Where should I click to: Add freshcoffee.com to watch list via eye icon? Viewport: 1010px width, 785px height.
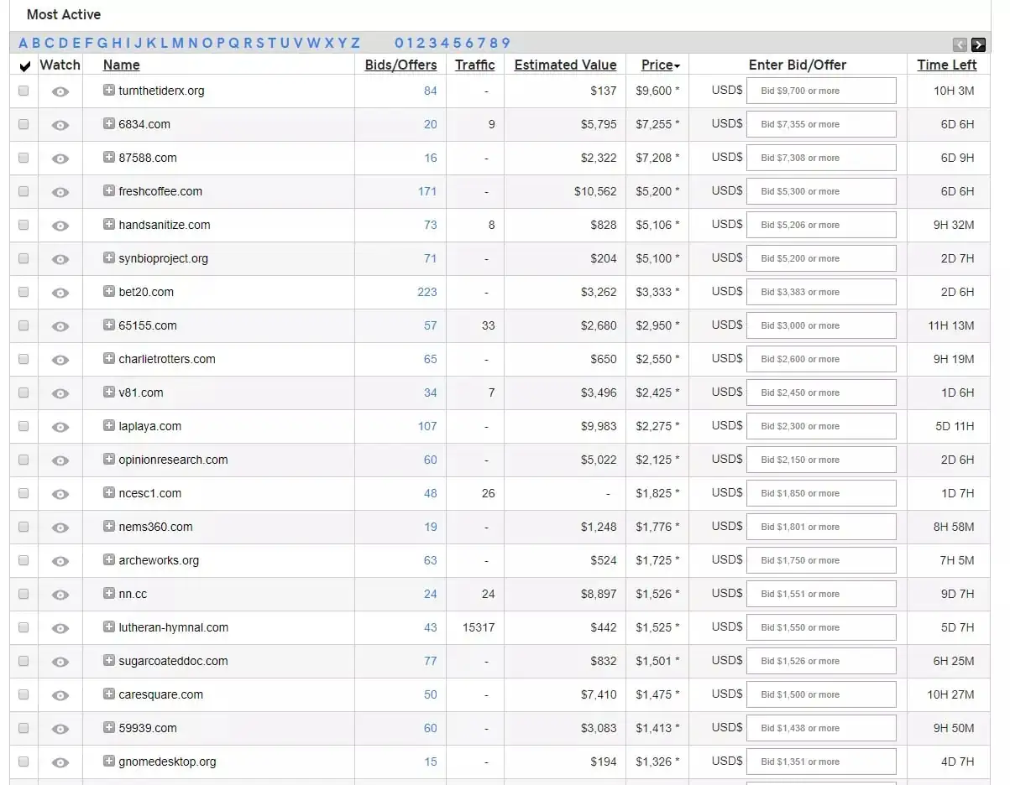coord(60,192)
